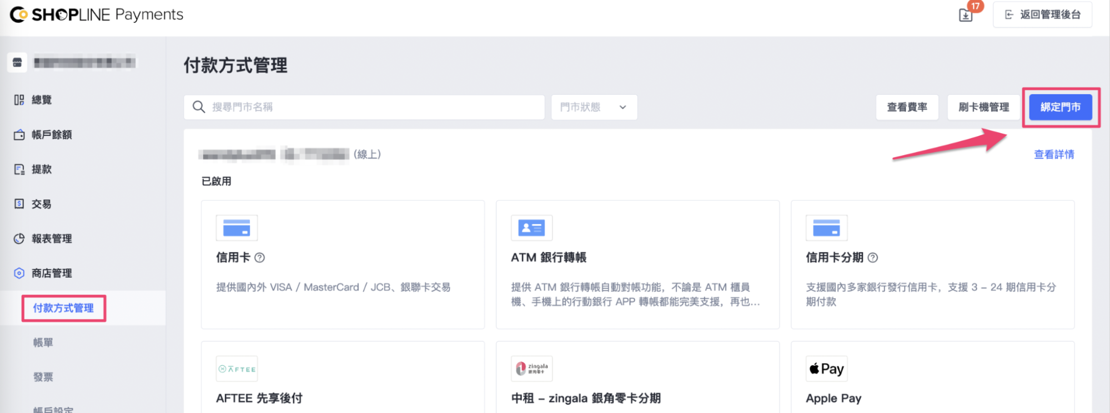
Task: Open 交易 in the sidebar
Action: click(42, 204)
